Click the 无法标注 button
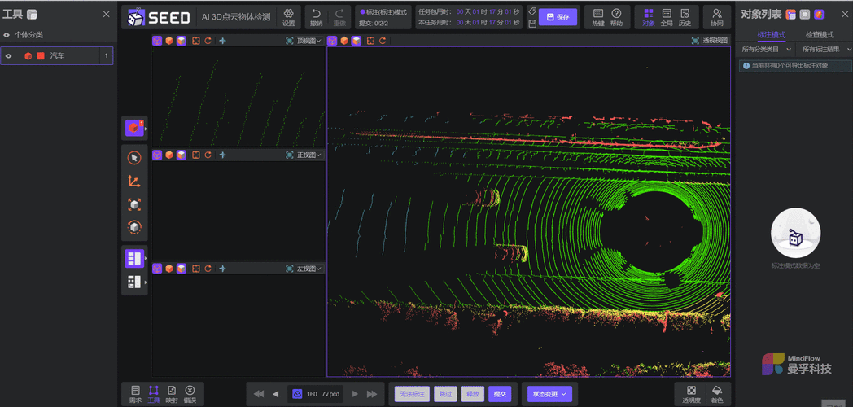 tap(412, 394)
